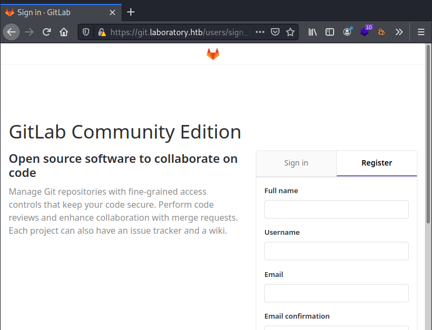The height and width of the screenshot is (330, 432).
Task: Focus the Email input field
Action: coord(336,293)
